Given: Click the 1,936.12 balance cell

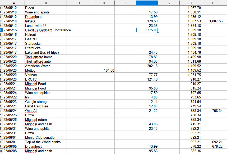Looking at the screenshot, I should [x=191, y=17].
